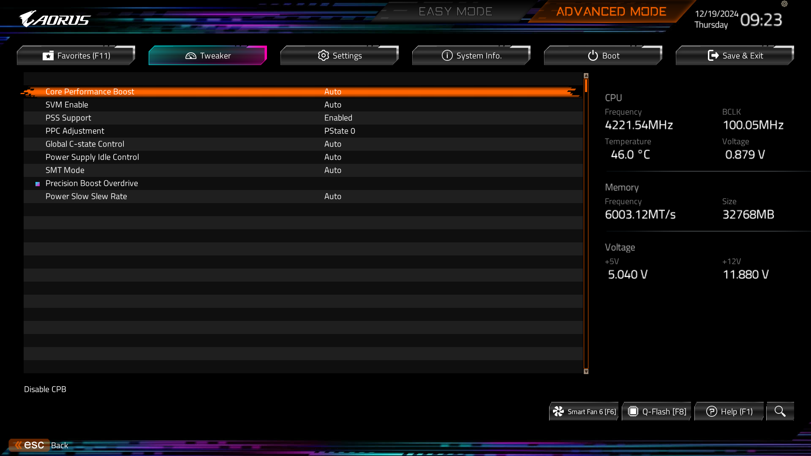
Task: Open the Boot tab
Action: [603, 55]
